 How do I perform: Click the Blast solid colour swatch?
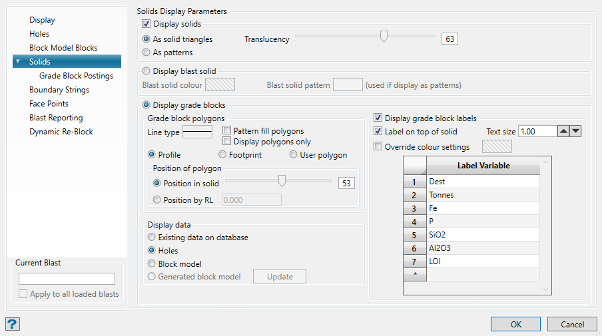(x=220, y=85)
